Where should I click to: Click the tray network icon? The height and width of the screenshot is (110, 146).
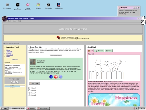137,108
